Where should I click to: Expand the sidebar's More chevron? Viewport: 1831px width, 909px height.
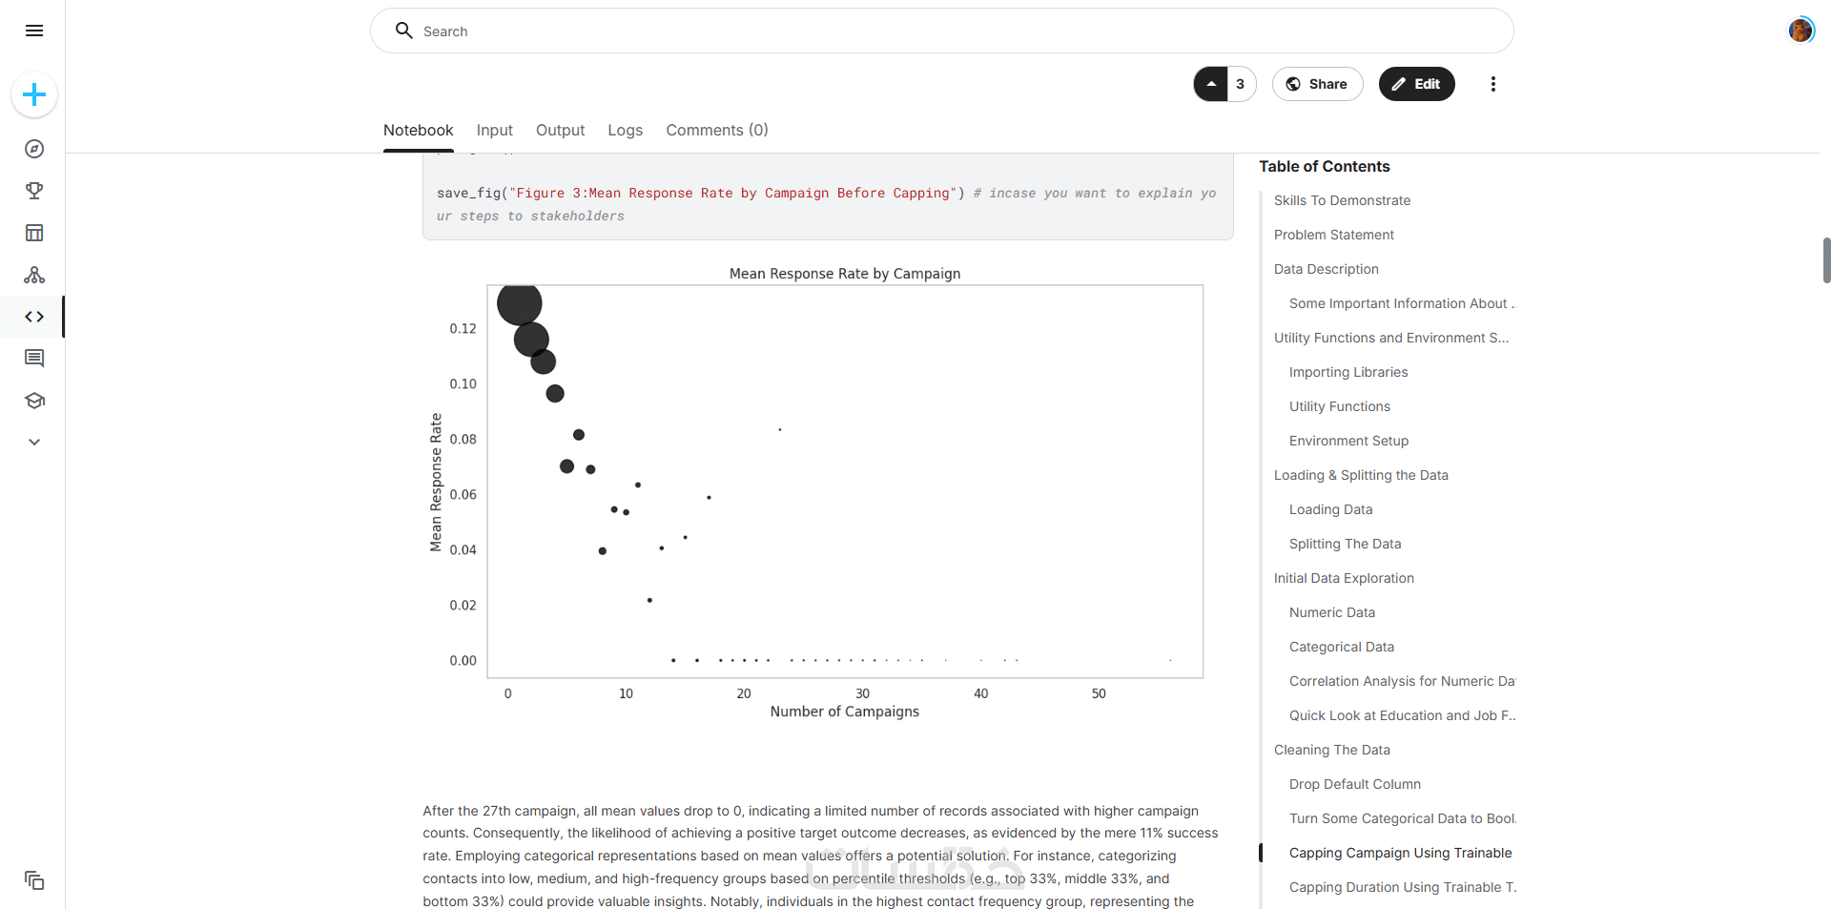point(34,443)
